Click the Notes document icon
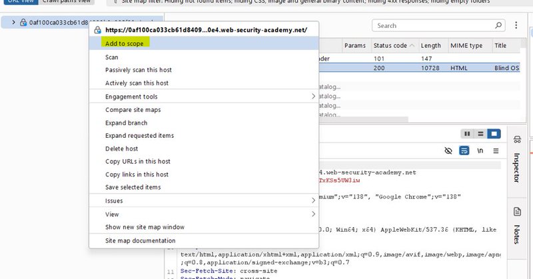The image size is (533, 279). 517,212
